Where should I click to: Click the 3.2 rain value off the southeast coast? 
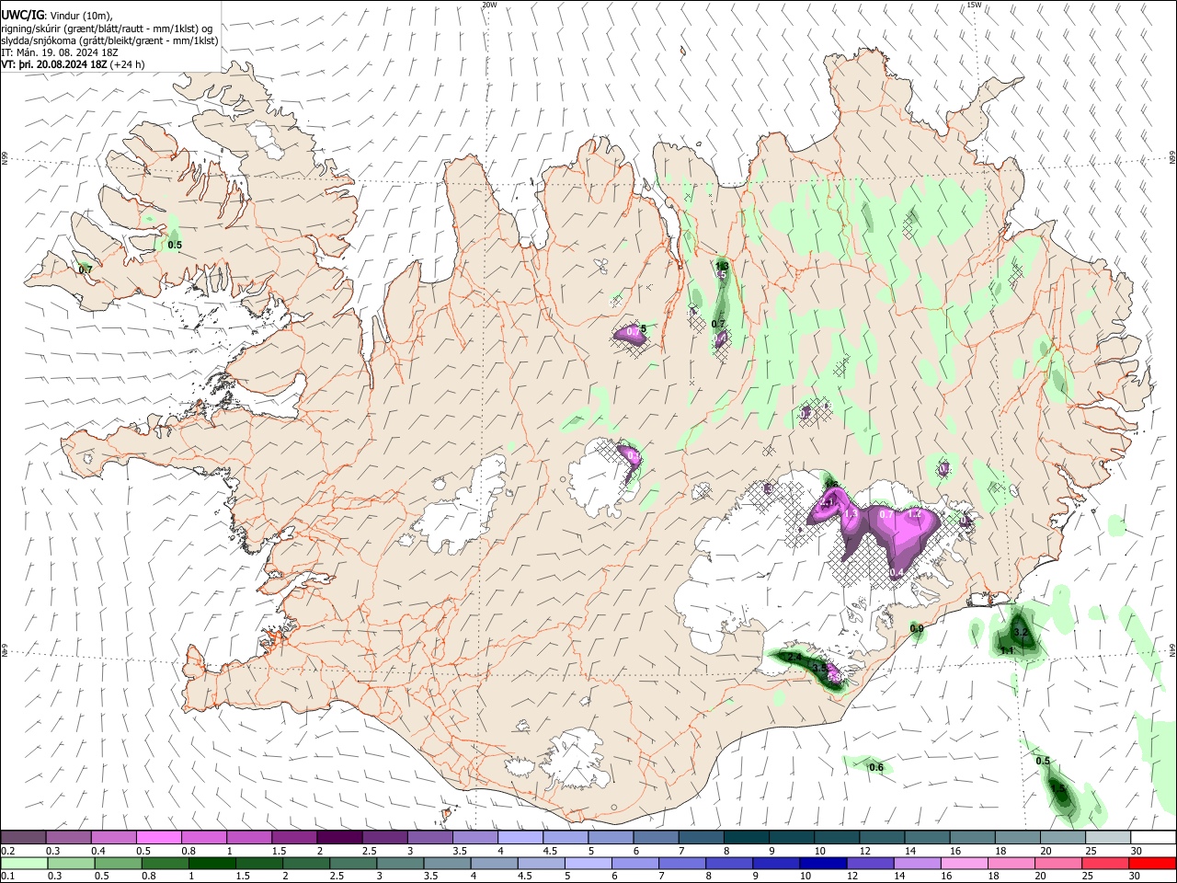1020,633
